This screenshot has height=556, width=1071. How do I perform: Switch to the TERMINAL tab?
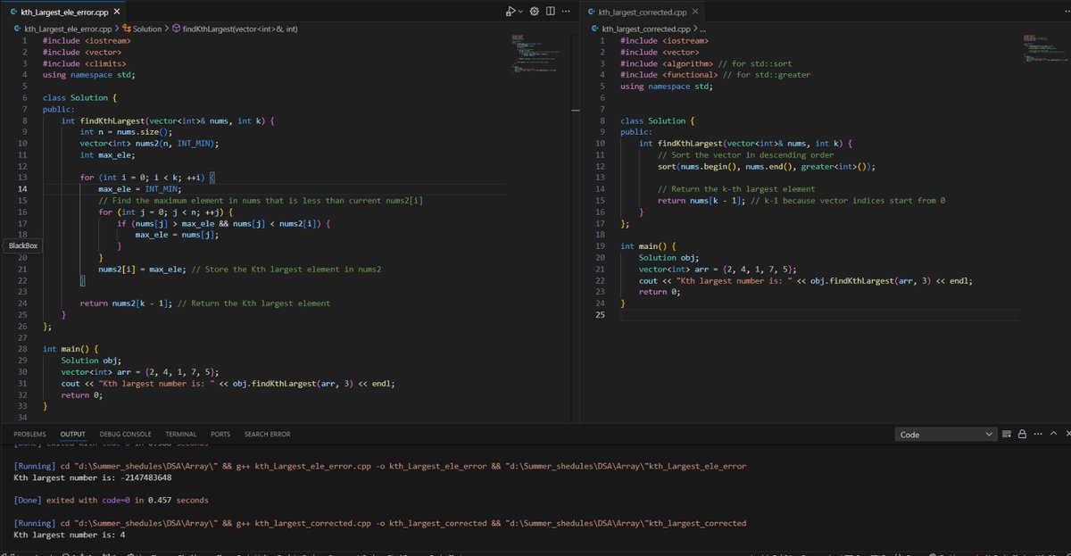[x=181, y=434]
